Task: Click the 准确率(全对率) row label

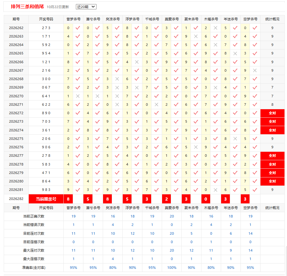Action: [x=34, y=268]
